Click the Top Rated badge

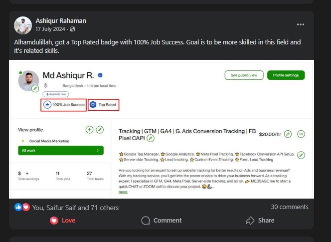104,105
